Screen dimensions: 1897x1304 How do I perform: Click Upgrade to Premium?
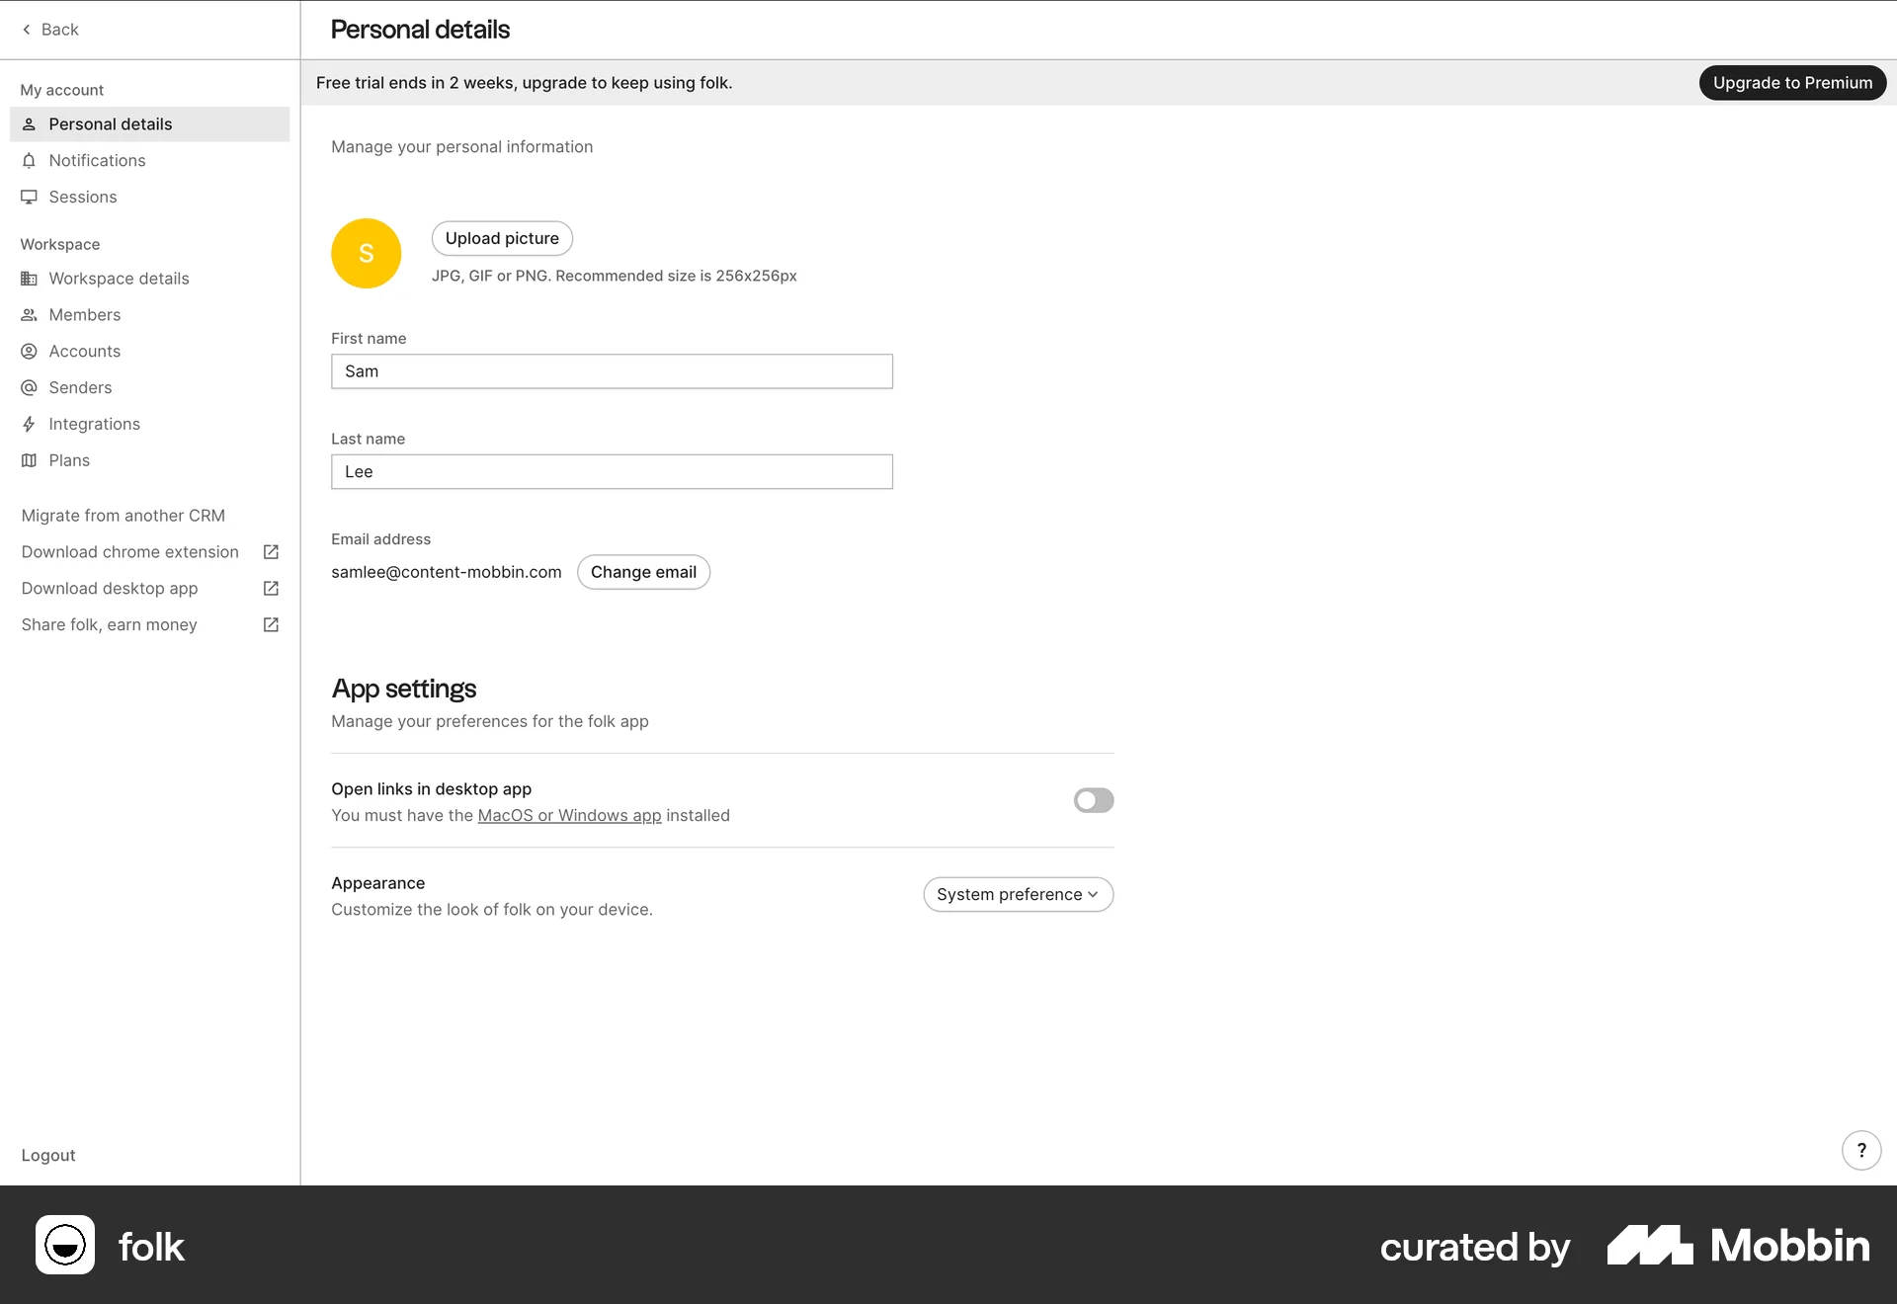1792,82
